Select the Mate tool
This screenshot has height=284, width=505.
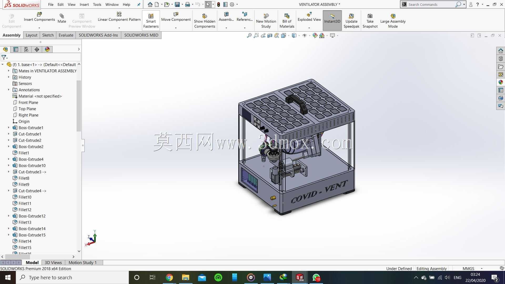[x=62, y=18]
